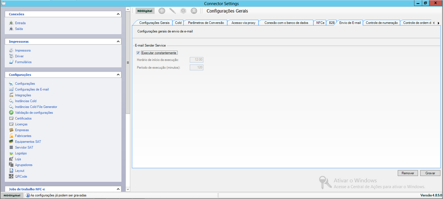The height and width of the screenshot is (199, 443).
Task: Click the green Validação de configurações icon
Action: point(11,112)
